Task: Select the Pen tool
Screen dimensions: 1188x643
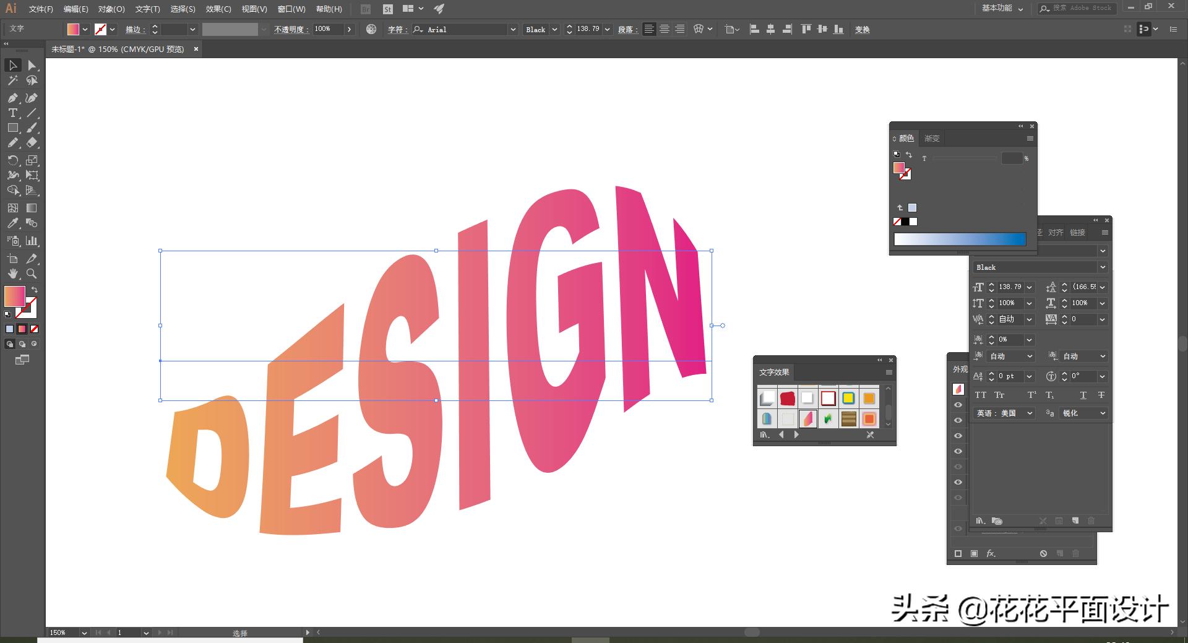Action: [12, 98]
